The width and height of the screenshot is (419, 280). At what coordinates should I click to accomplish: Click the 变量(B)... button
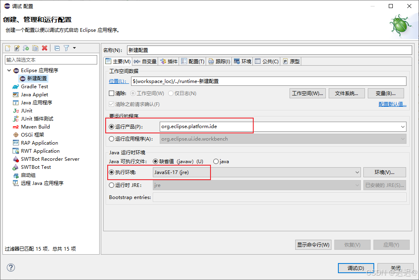386,93
